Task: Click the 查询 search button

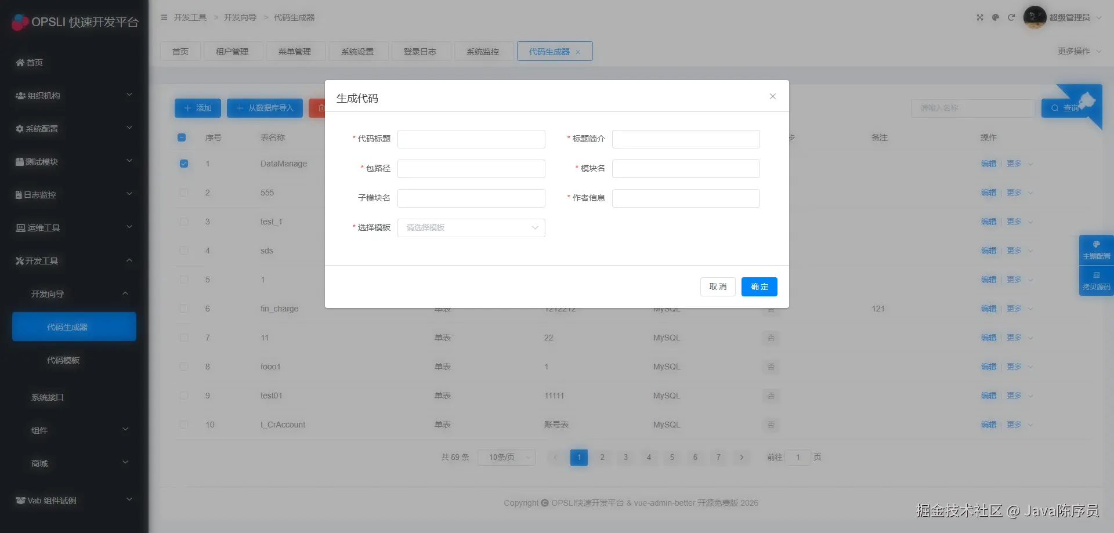Action: tap(1065, 108)
